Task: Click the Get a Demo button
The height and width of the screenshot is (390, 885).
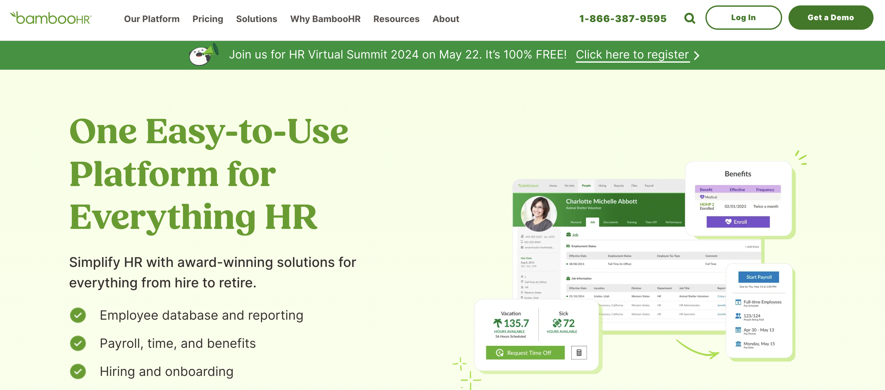Action: [x=830, y=18]
